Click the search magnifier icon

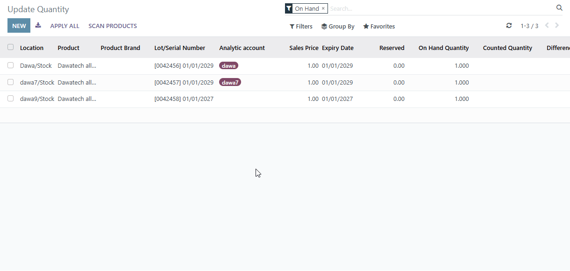[559, 8]
